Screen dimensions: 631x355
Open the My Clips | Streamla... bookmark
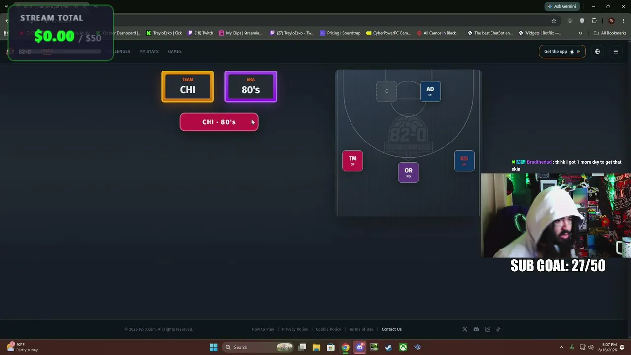point(241,33)
